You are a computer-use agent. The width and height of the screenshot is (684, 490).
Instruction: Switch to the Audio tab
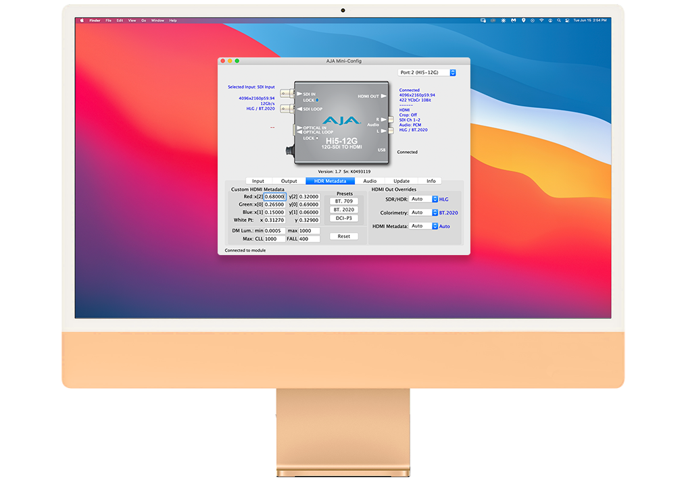pyautogui.click(x=370, y=181)
